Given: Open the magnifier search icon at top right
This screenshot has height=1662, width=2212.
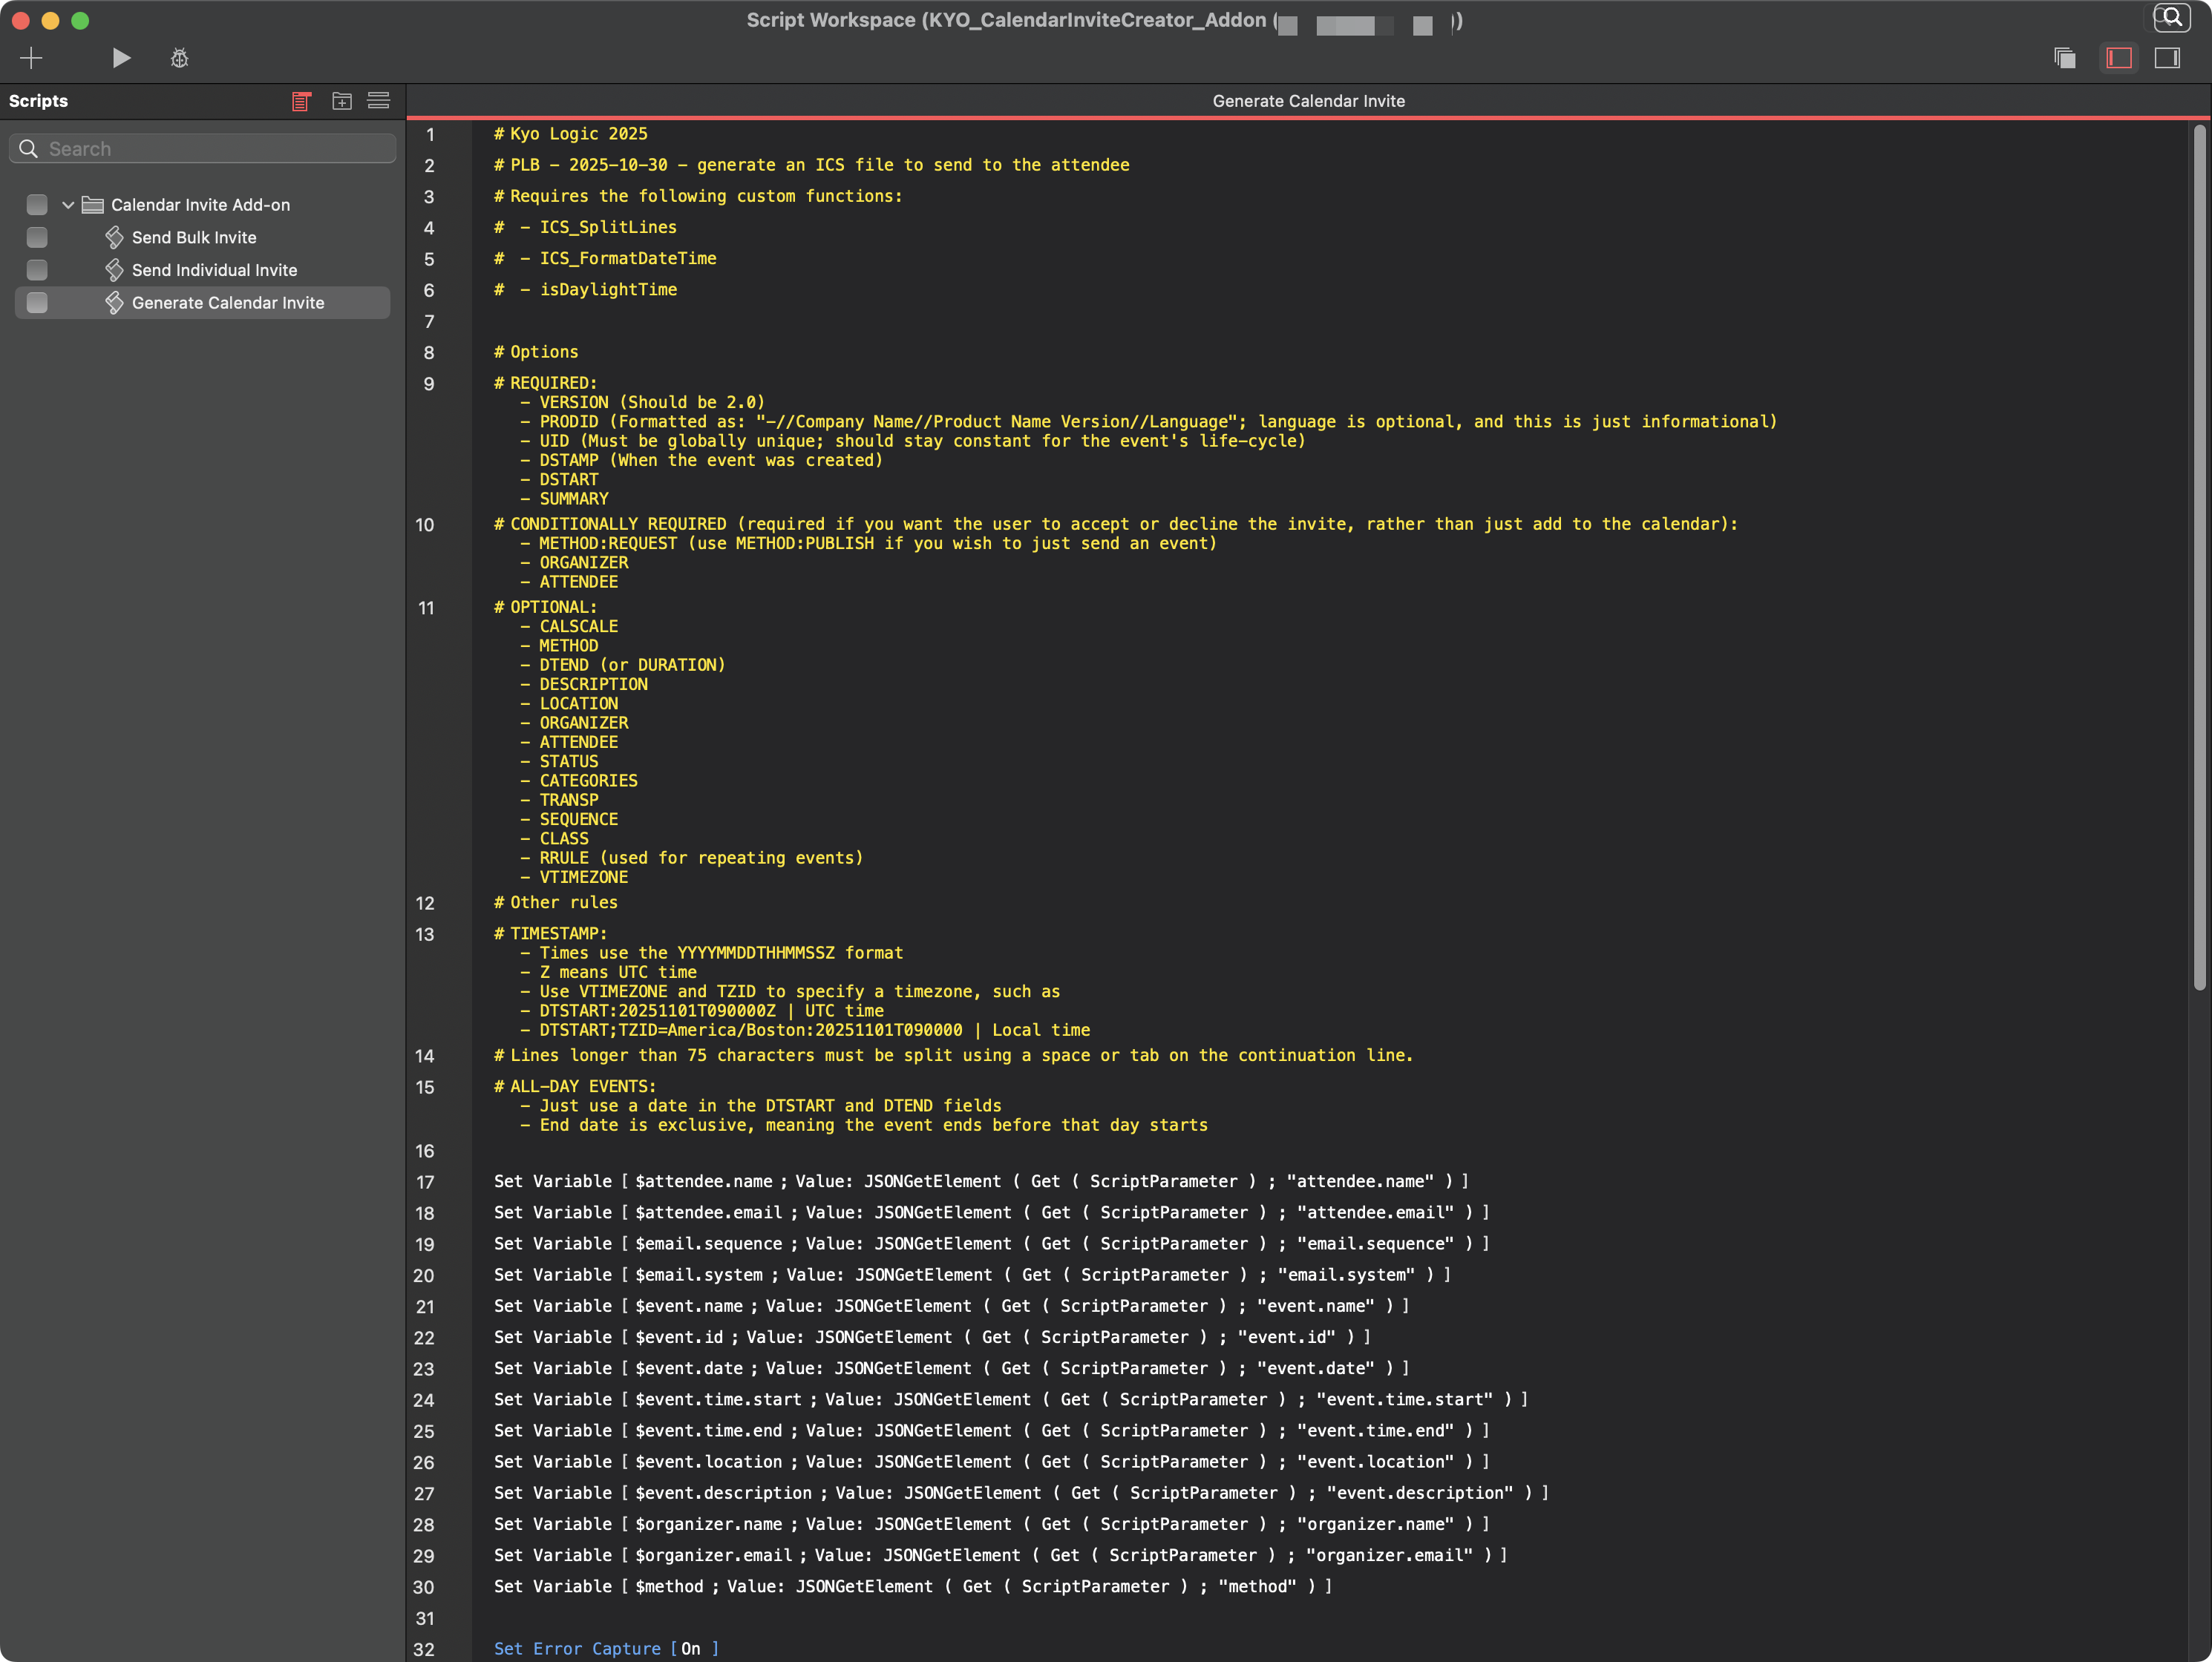Looking at the screenshot, I should pyautogui.click(x=2171, y=18).
